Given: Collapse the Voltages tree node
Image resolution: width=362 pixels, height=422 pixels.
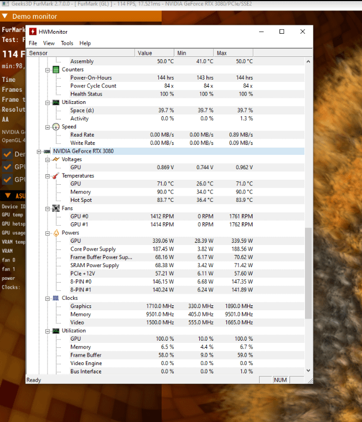Looking at the screenshot, I should [48, 160].
